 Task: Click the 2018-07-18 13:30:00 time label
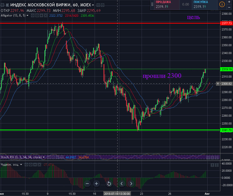(x=117, y=194)
